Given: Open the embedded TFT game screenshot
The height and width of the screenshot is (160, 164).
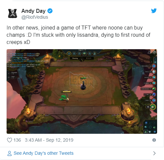Looking at the screenshot, I should point(82,91).
